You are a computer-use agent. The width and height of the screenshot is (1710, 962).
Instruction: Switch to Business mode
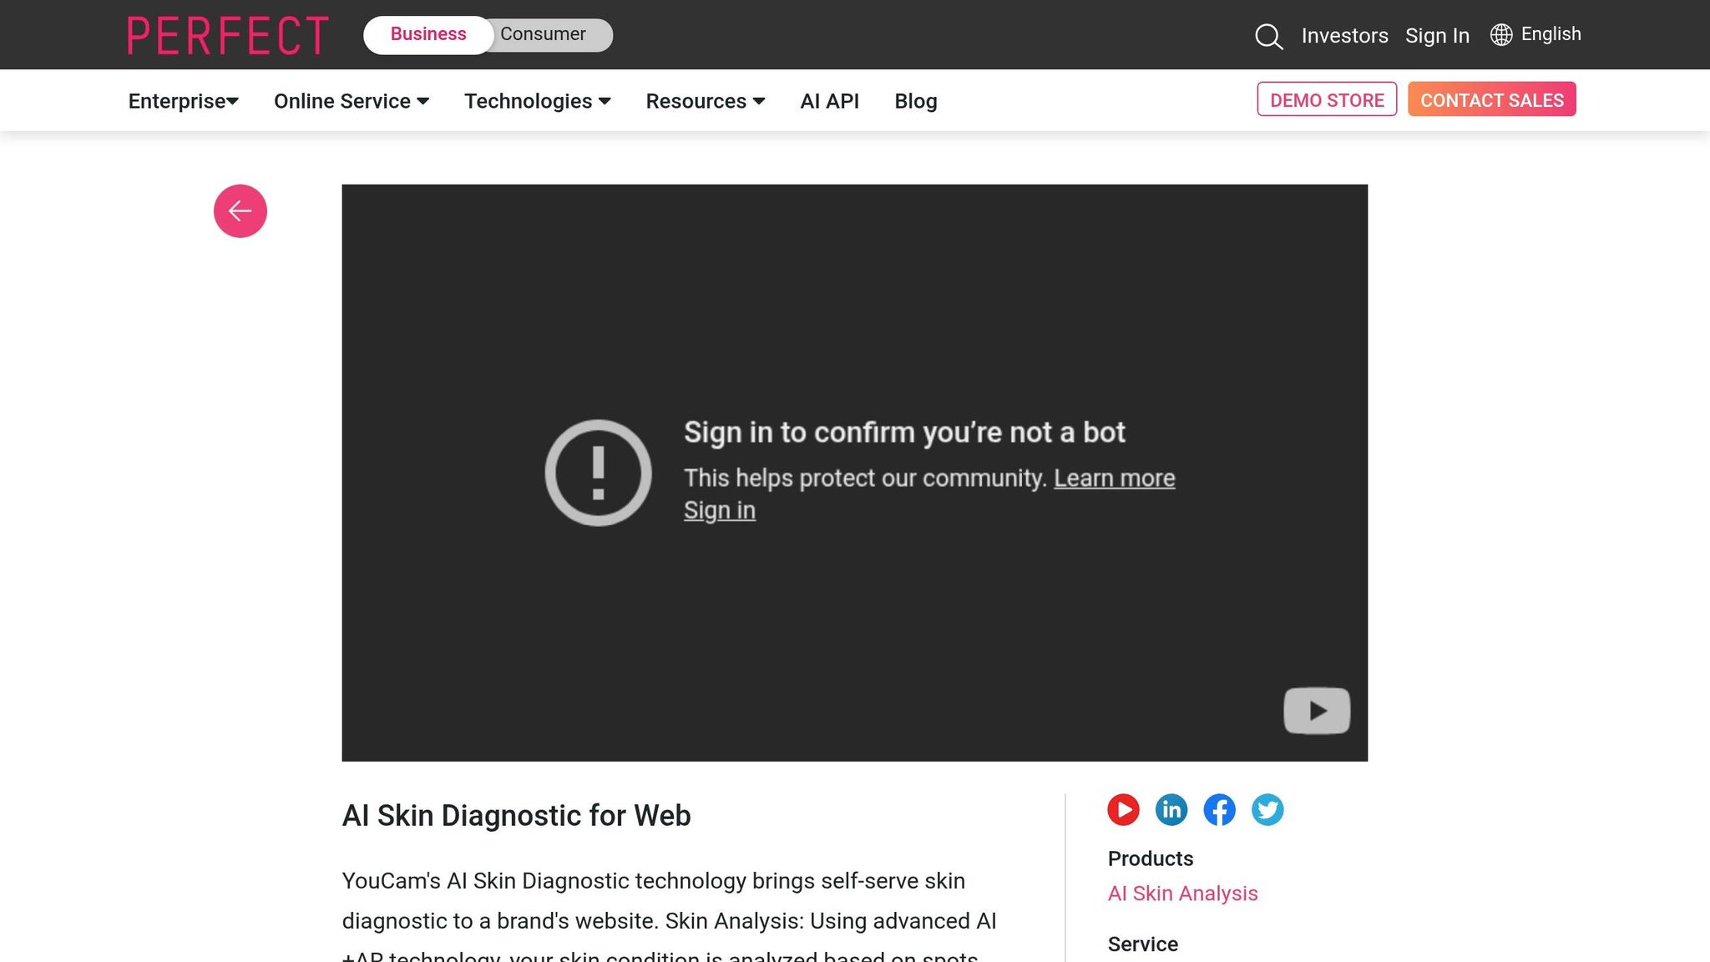(x=428, y=34)
